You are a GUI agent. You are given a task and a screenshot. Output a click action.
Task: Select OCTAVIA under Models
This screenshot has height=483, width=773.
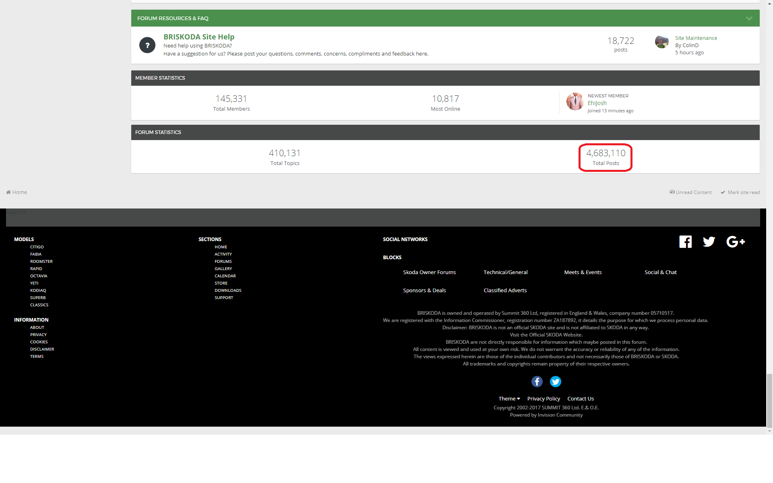coord(39,276)
